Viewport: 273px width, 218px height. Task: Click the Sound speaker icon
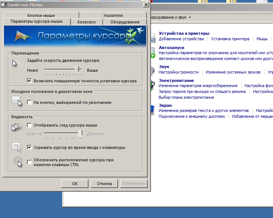[x=153, y=71]
